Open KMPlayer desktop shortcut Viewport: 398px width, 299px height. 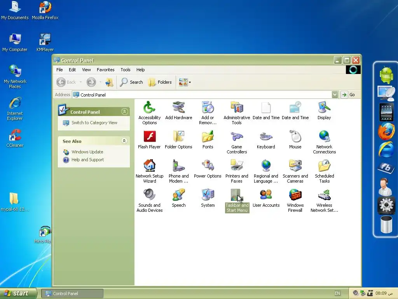pyautogui.click(x=45, y=42)
